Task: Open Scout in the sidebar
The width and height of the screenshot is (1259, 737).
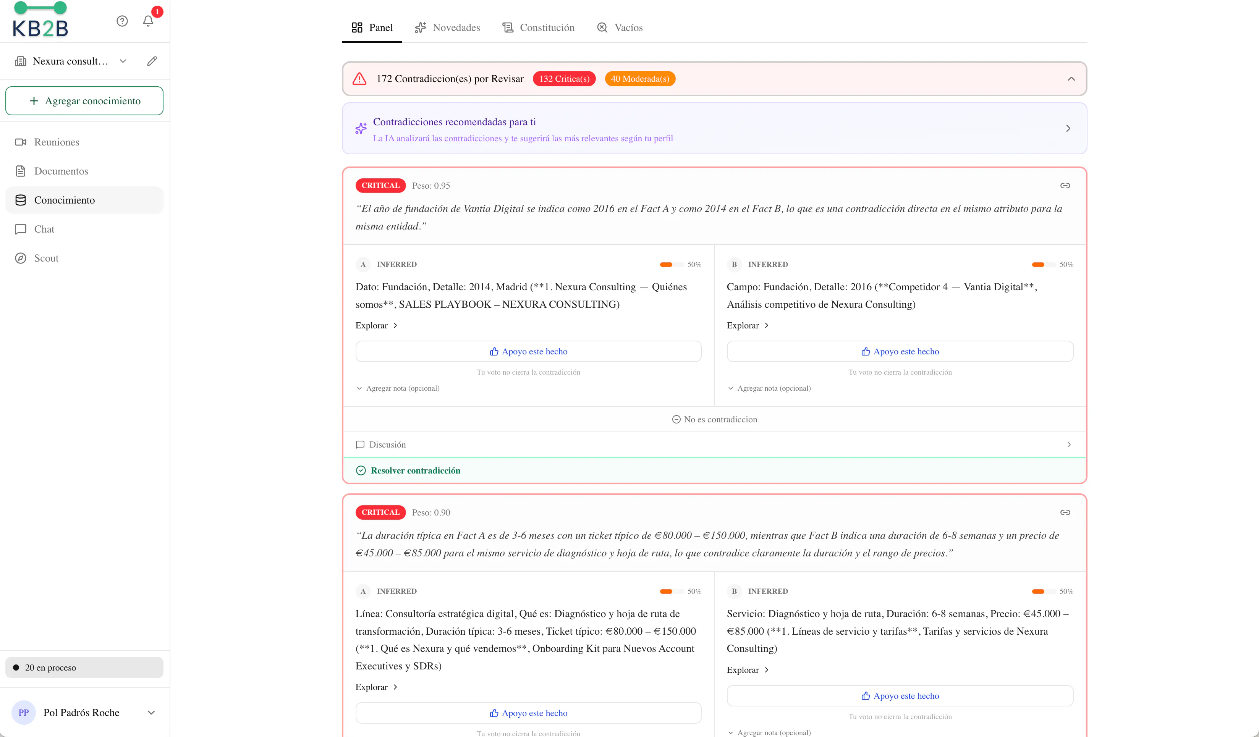Action: pos(84,258)
